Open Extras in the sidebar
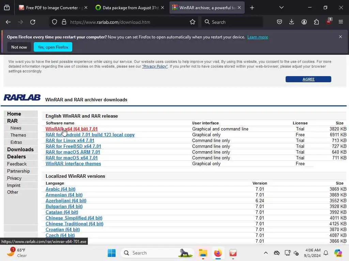The image size is (349, 261). [16, 142]
